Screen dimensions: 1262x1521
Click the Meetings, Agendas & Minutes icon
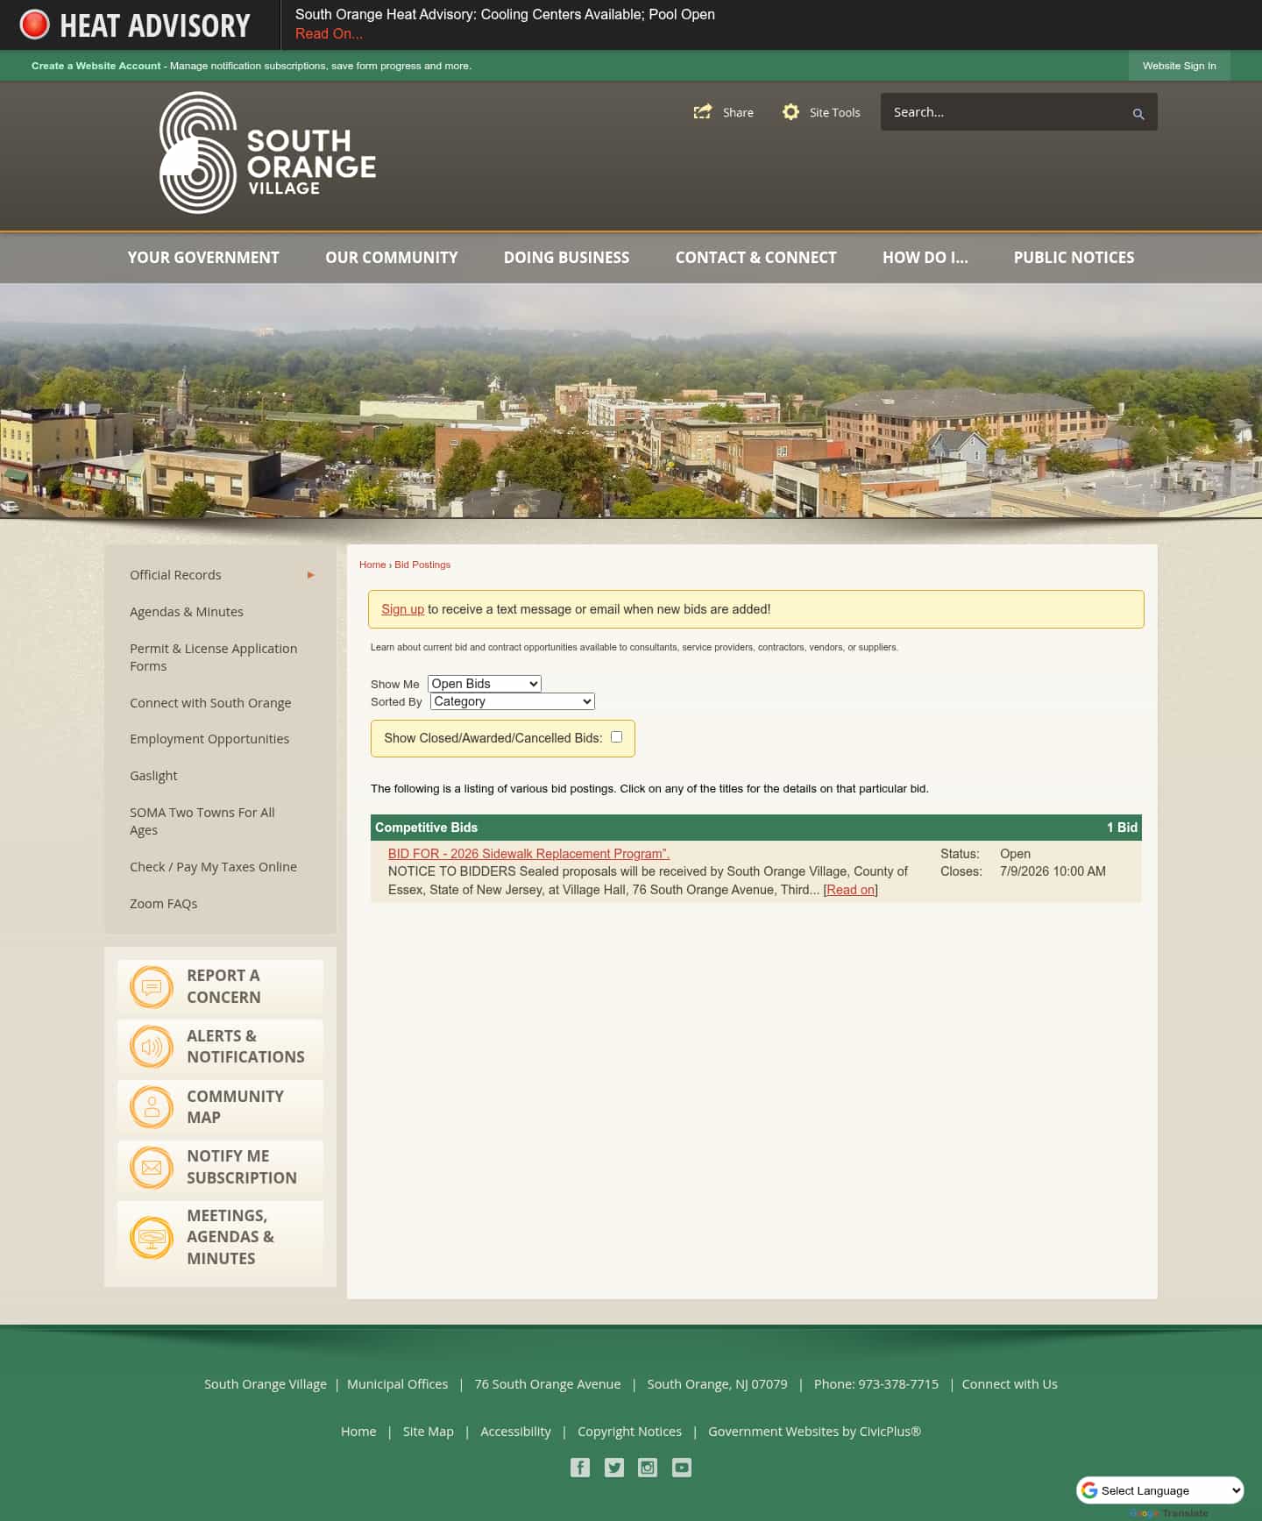click(152, 1237)
